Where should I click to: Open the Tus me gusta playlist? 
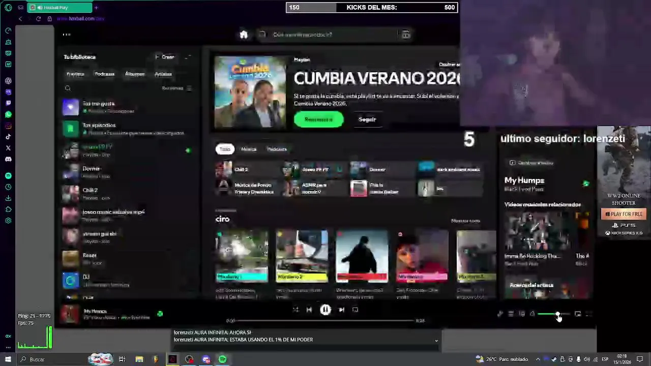pyautogui.click(x=127, y=107)
